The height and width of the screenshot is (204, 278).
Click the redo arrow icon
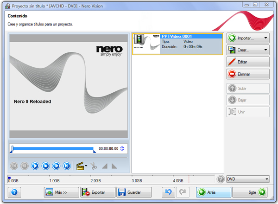click(x=183, y=192)
